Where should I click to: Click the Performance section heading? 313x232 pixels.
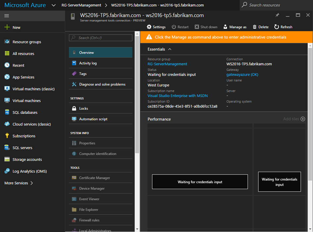click(x=159, y=119)
